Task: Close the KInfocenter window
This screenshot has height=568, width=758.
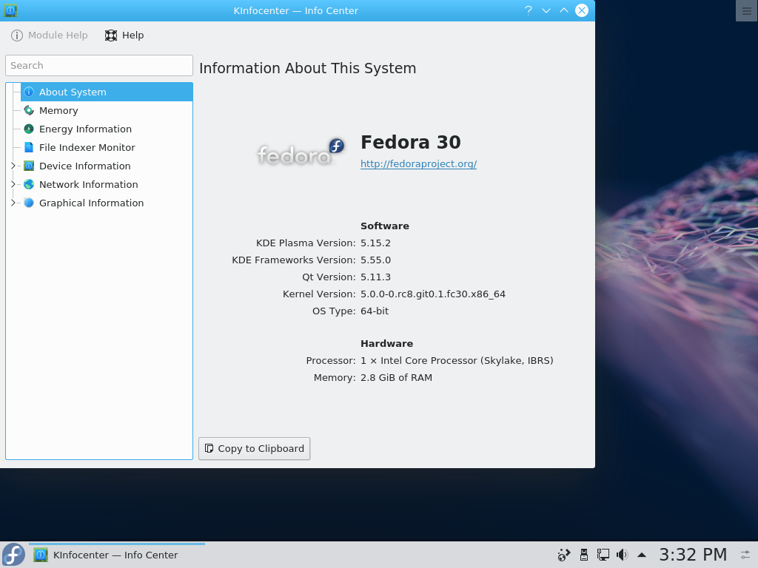Action: coord(582,10)
